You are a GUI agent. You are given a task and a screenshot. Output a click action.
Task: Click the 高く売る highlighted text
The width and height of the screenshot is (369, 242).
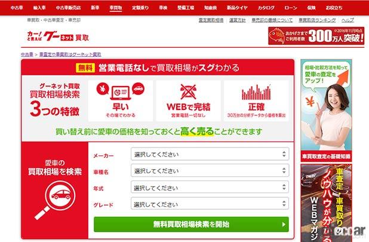click(x=197, y=131)
